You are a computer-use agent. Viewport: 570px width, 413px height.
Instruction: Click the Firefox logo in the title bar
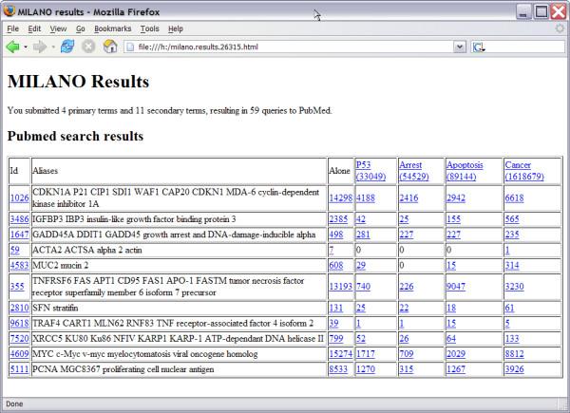(x=9, y=11)
